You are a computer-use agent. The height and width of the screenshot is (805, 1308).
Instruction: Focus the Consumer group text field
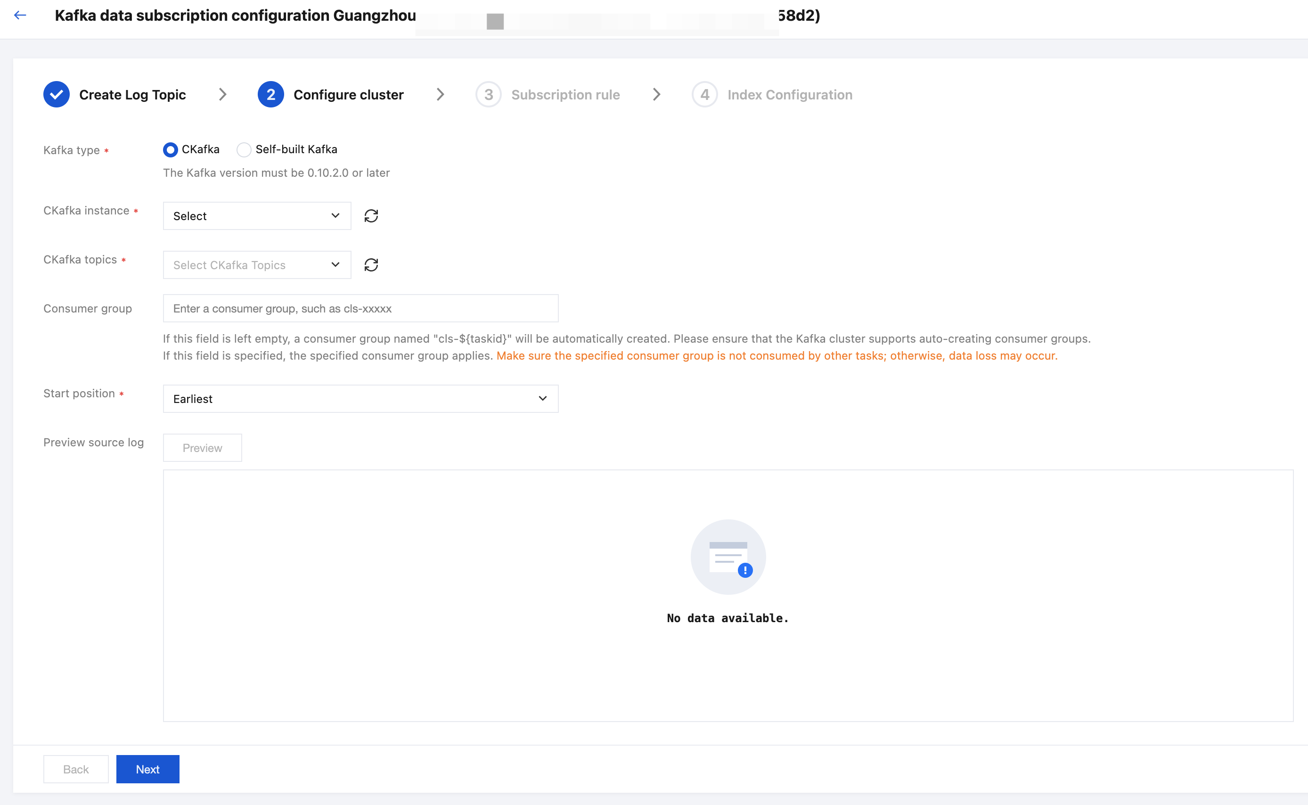tap(360, 308)
